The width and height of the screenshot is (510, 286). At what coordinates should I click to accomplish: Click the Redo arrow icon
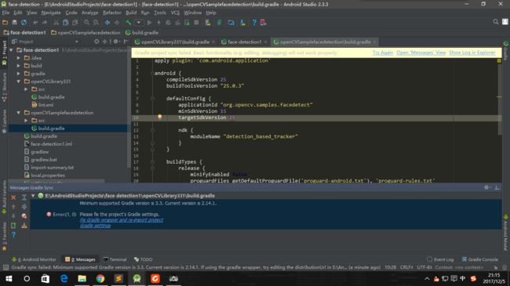[45, 23]
